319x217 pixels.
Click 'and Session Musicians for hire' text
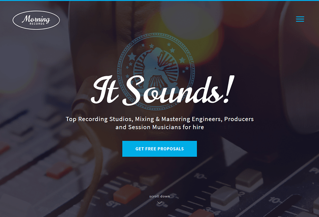pyautogui.click(x=159, y=127)
